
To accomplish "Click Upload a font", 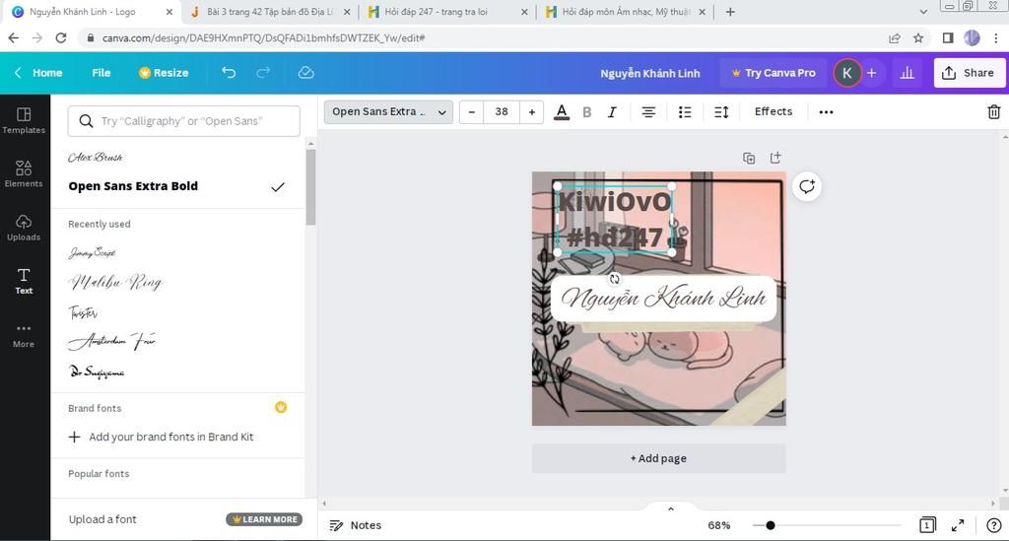I will pyautogui.click(x=102, y=519).
